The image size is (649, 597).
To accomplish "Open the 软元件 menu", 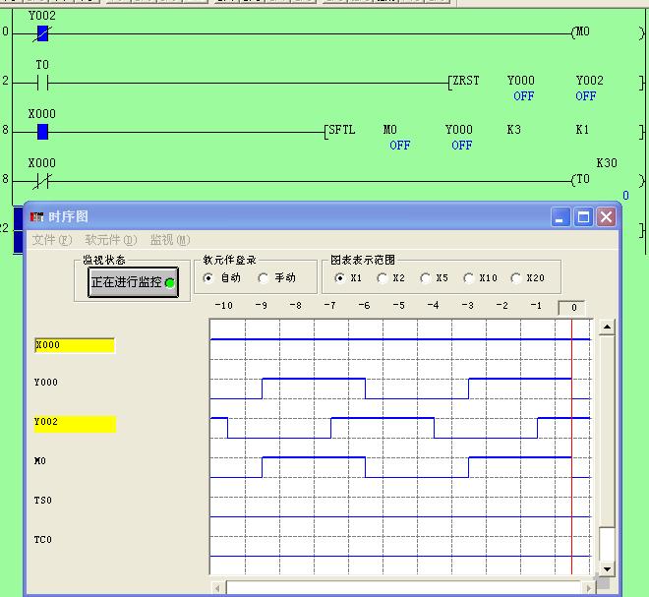I will click(109, 240).
